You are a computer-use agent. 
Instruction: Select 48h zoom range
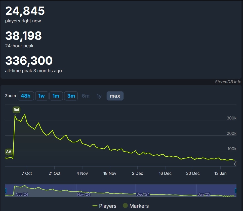pyautogui.click(x=26, y=96)
